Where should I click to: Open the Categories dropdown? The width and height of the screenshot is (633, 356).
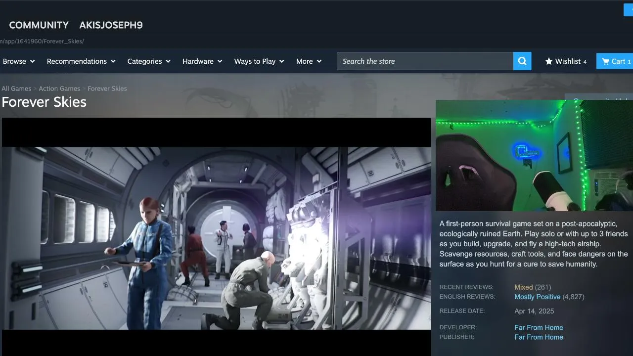(149, 61)
